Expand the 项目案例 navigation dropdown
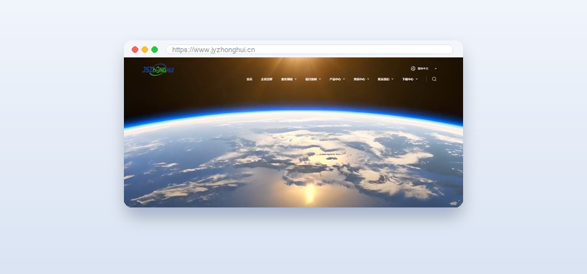Image resolution: width=587 pixels, height=274 pixels. click(x=313, y=80)
